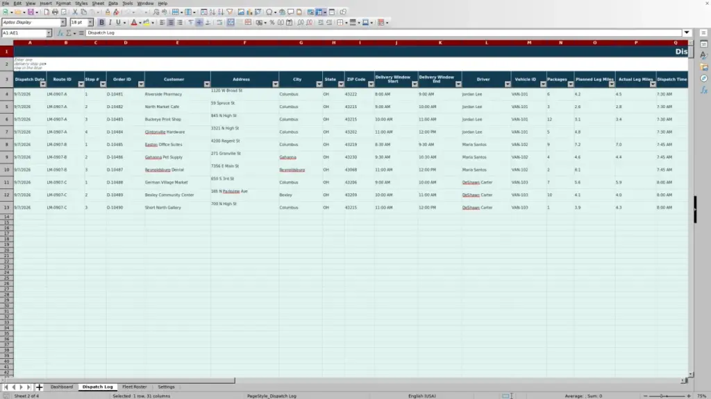Screen dimensions: 711x399
Task: Click the Insert Hyperlink icon
Action: tap(282, 12)
